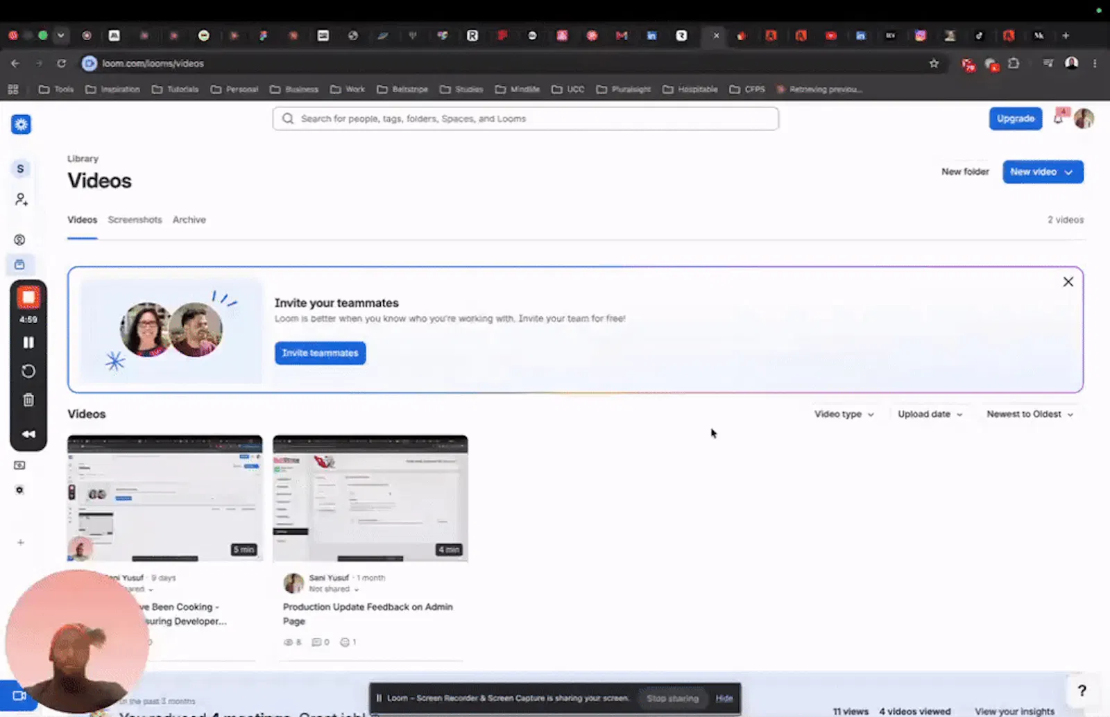The width and height of the screenshot is (1110, 717).
Task: Open the Mindlife bookmarks folder
Action: [518, 89]
